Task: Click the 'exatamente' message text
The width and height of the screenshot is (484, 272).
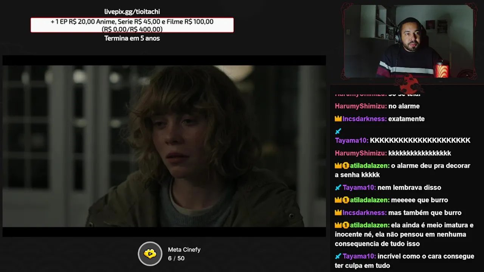Action: pos(406,119)
